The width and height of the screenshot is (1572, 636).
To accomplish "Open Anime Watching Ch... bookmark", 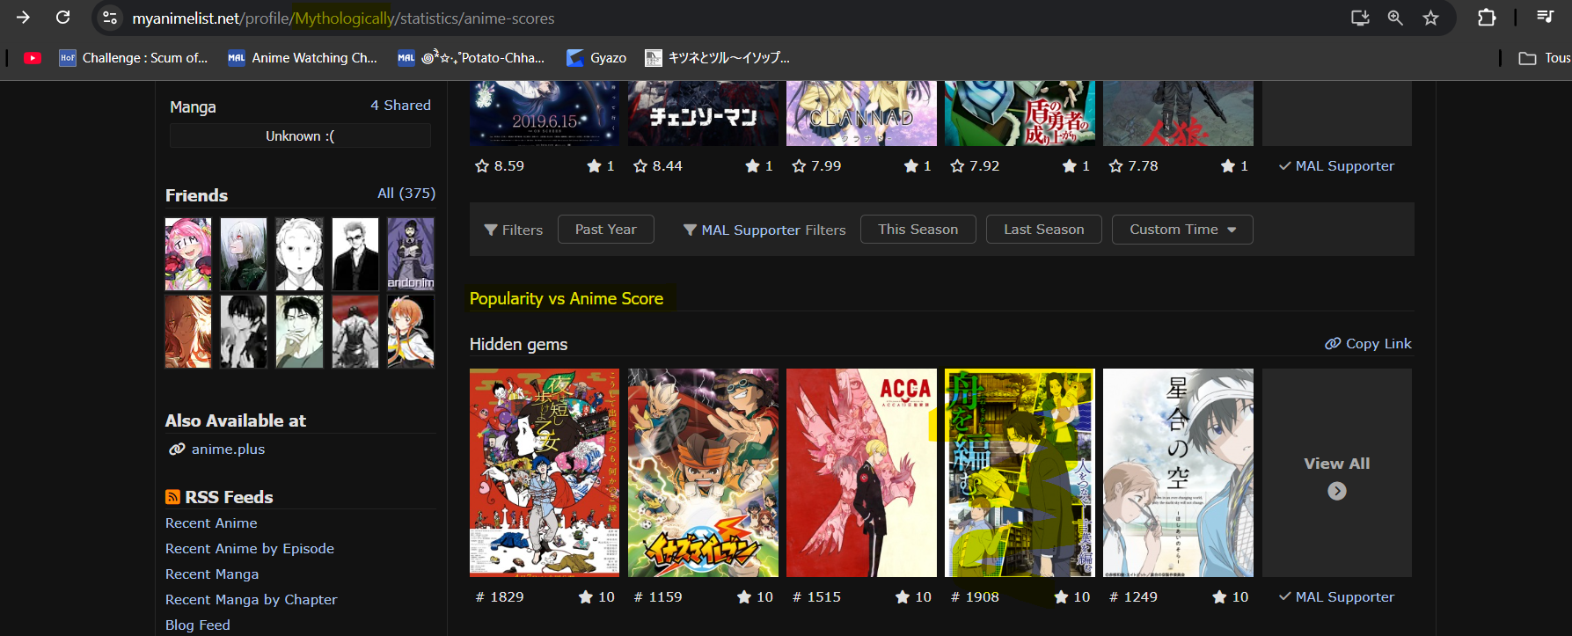I will [303, 58].
